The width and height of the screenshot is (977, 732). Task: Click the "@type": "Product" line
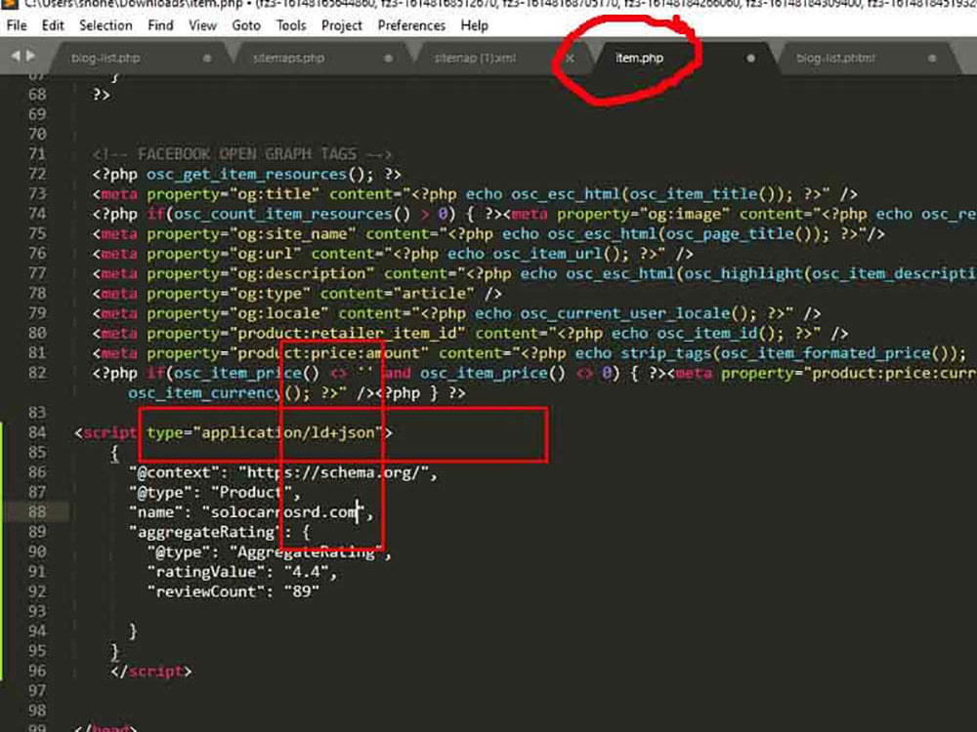point(215,492)
